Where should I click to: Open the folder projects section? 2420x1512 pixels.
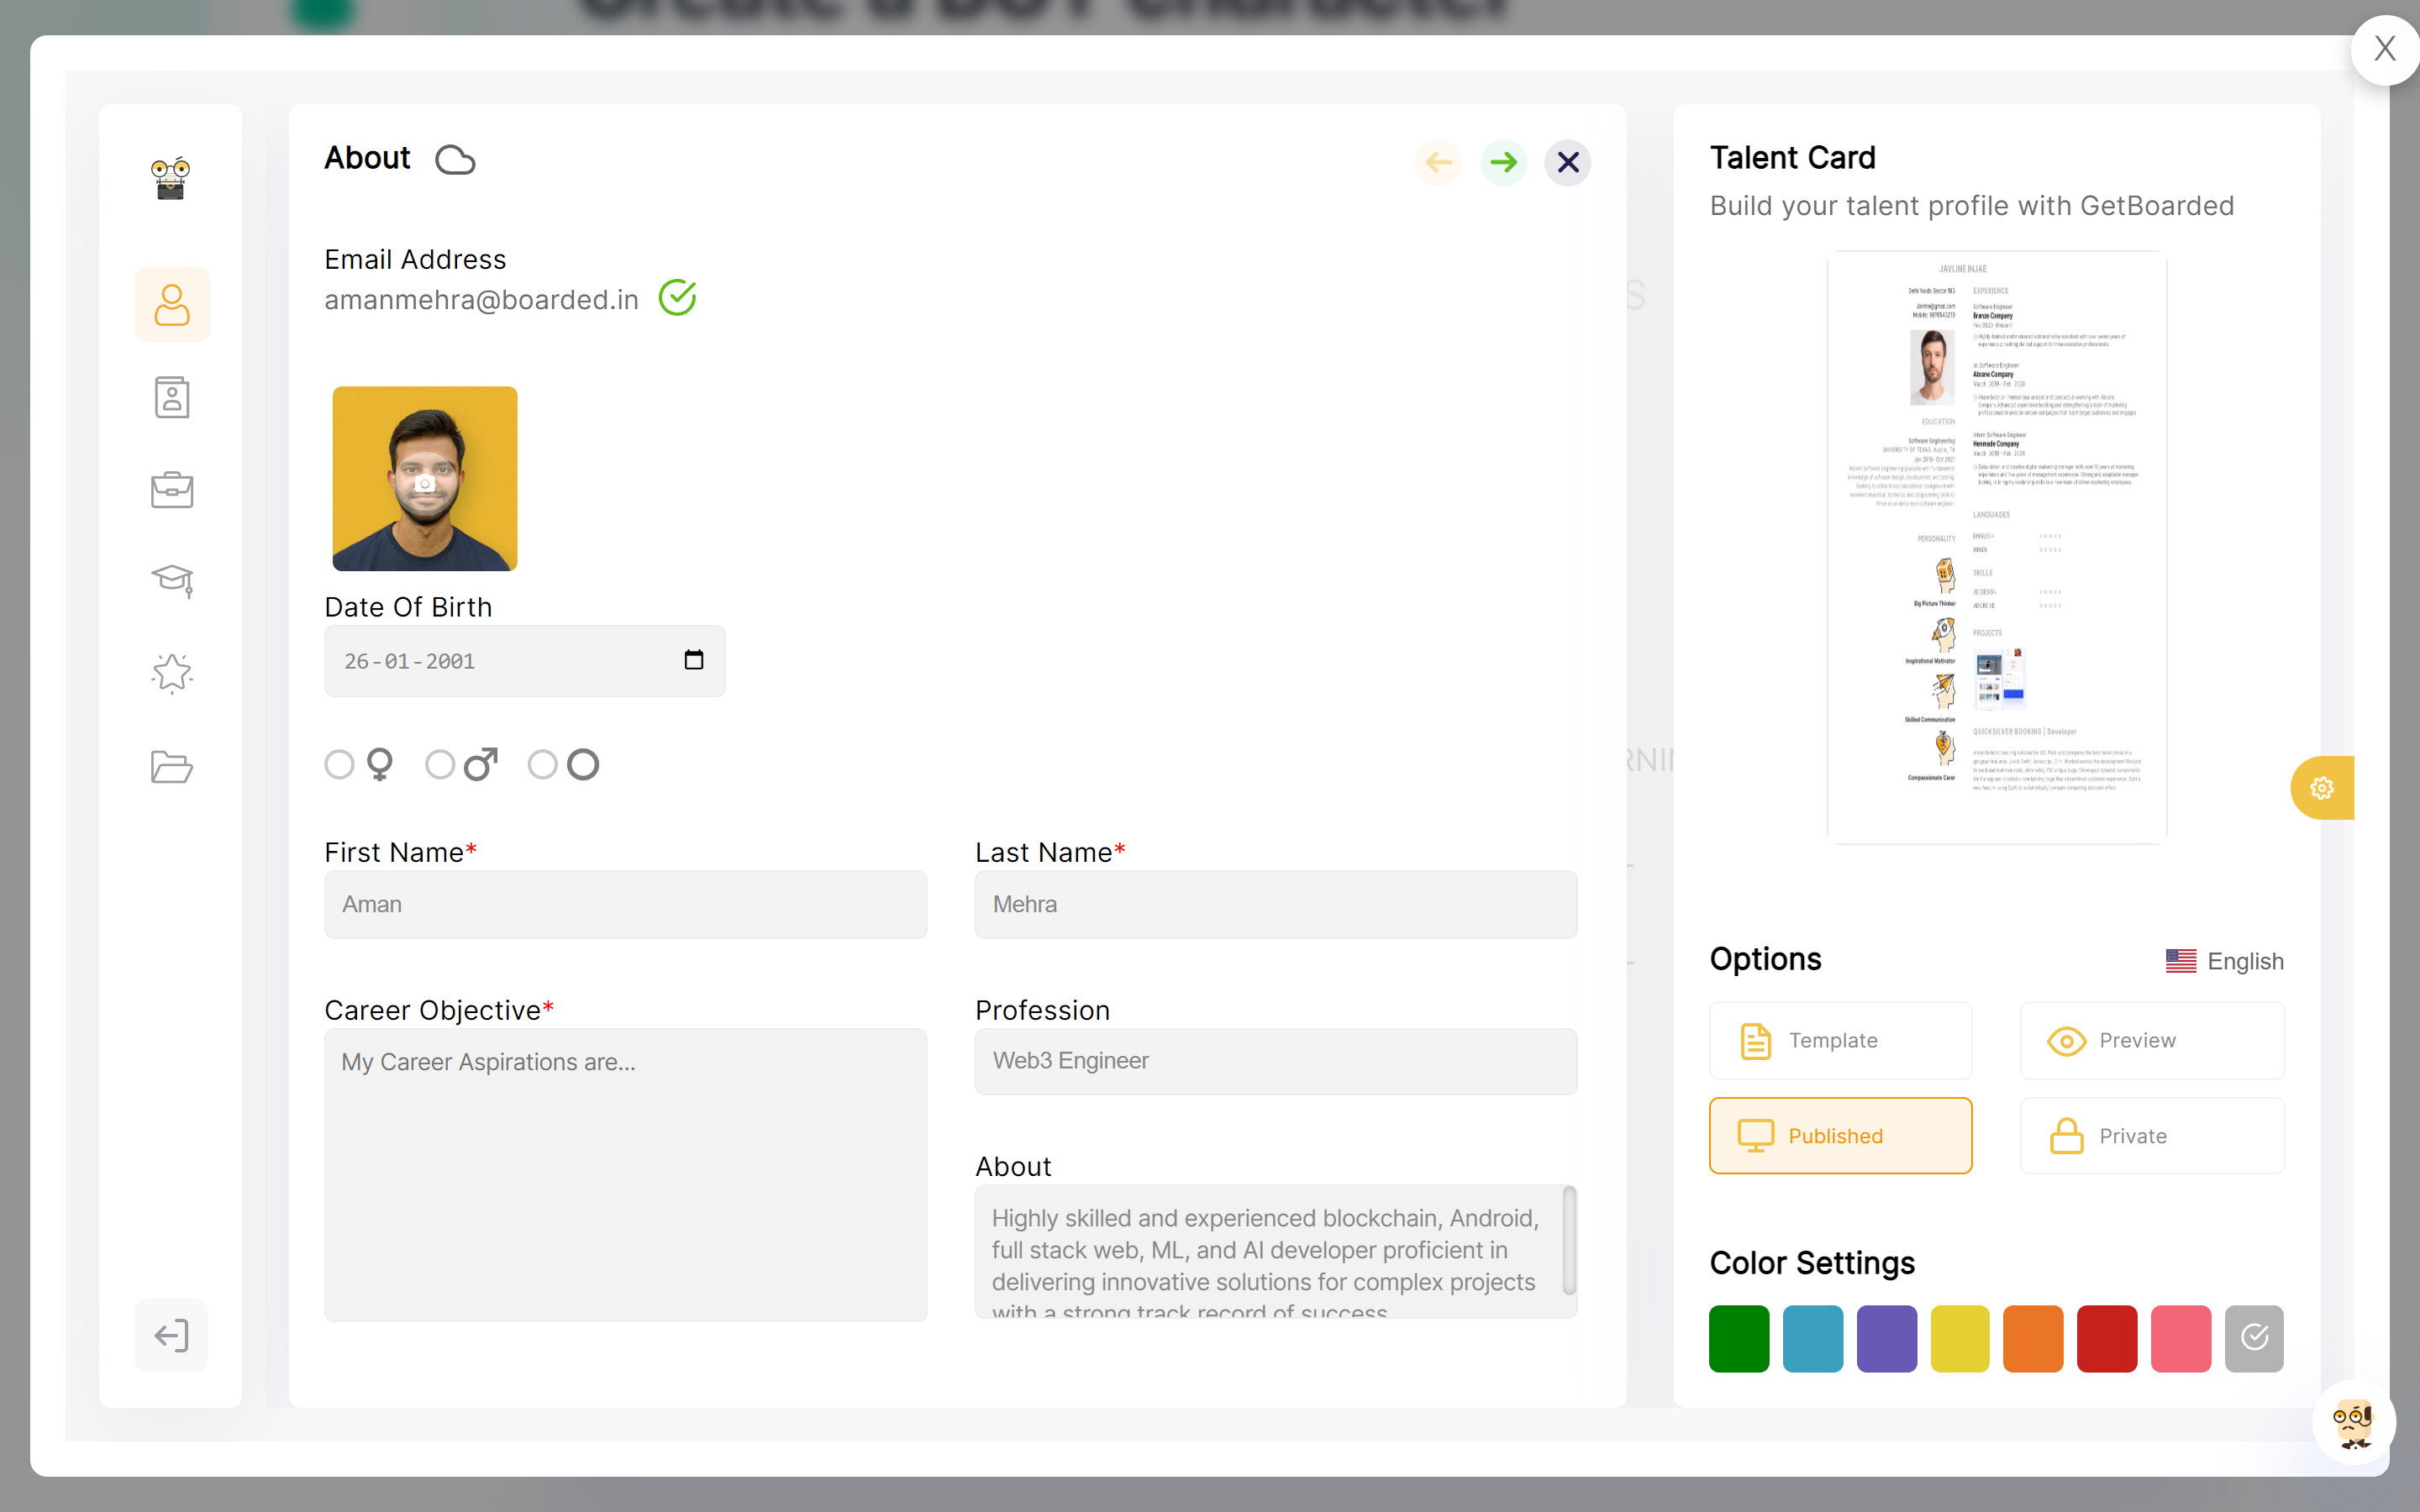[x=172, y=766]
